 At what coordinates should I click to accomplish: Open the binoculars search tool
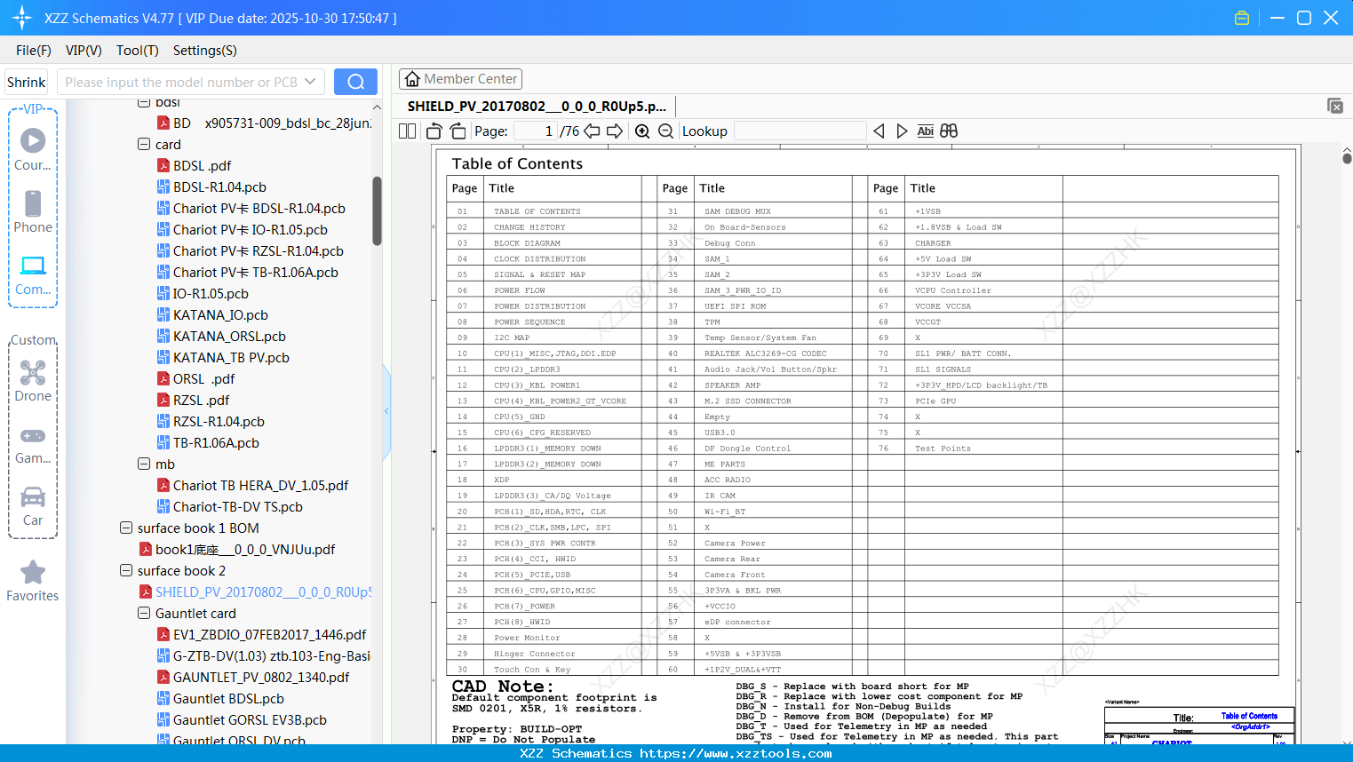tap(949, 131)
